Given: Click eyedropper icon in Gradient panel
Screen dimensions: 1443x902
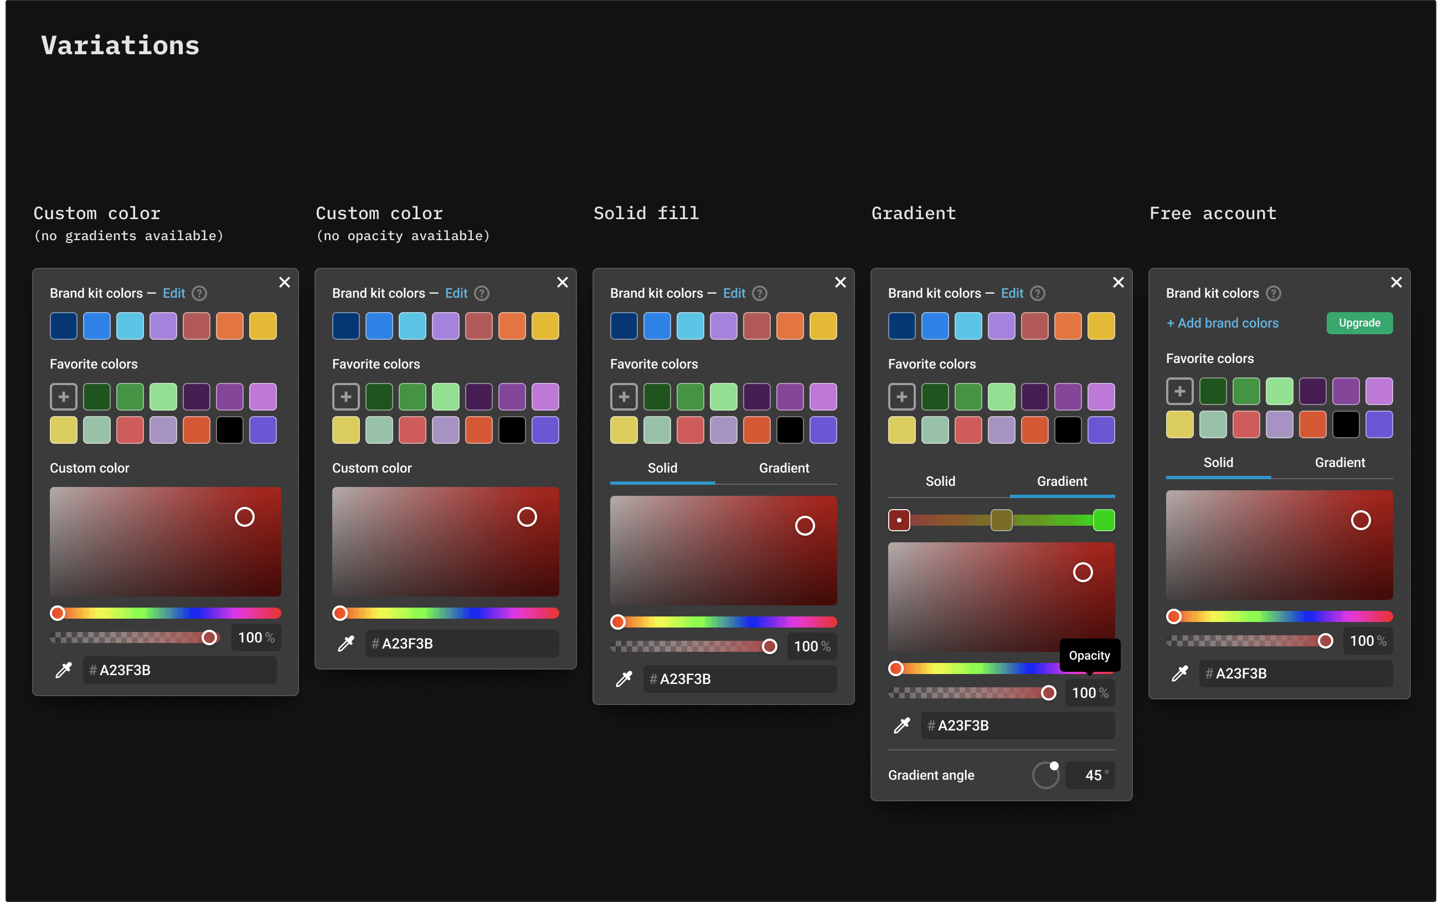Looking at the screenshot, I should point(901,725).
